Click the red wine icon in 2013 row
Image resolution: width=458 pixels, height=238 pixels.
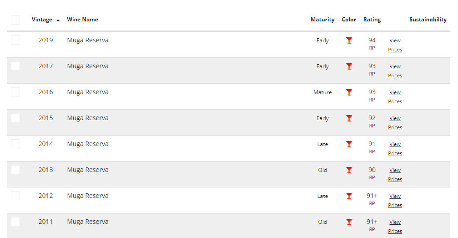click(349, 170)
